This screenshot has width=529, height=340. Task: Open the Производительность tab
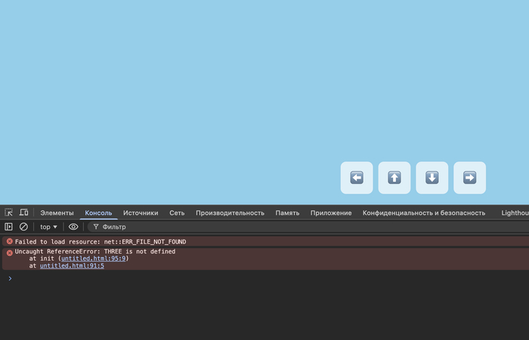(x=230, y=213)
